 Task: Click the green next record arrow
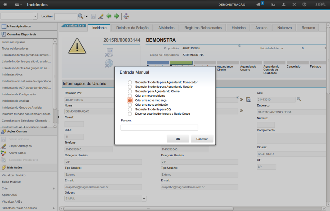pyautogui.click(x=116, y=16)
